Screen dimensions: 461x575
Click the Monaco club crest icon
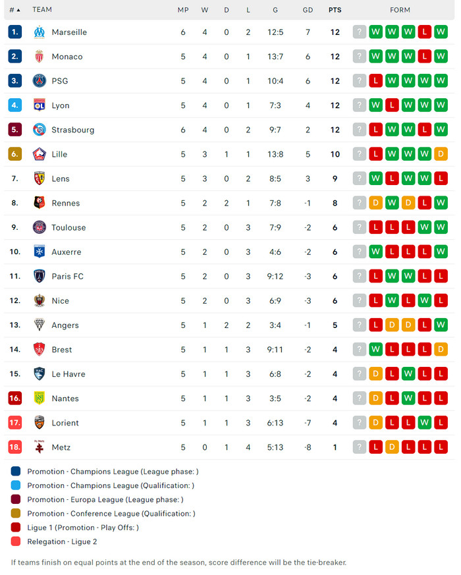pos(40,57)
